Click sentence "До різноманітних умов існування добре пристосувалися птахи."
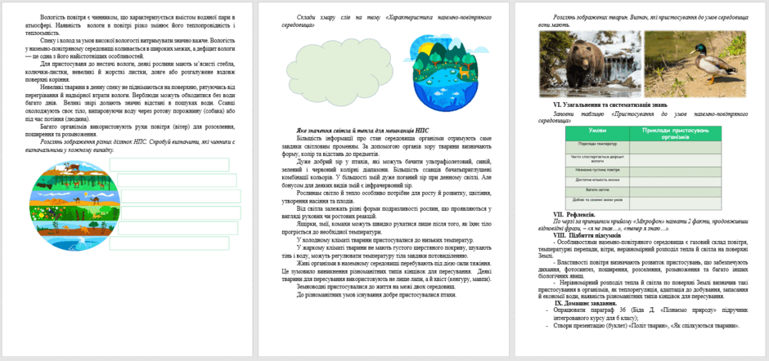 coord(376,295)
